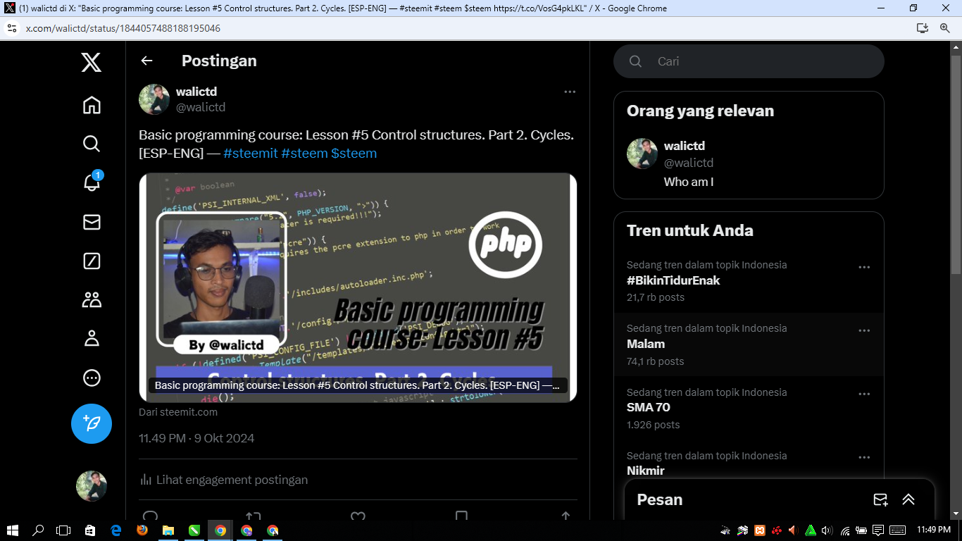The width and height of the screenshot is (962, 541).
Task: Open the post timestamp 11.49 PM · 9 Okt 2024
Action: 196,438
